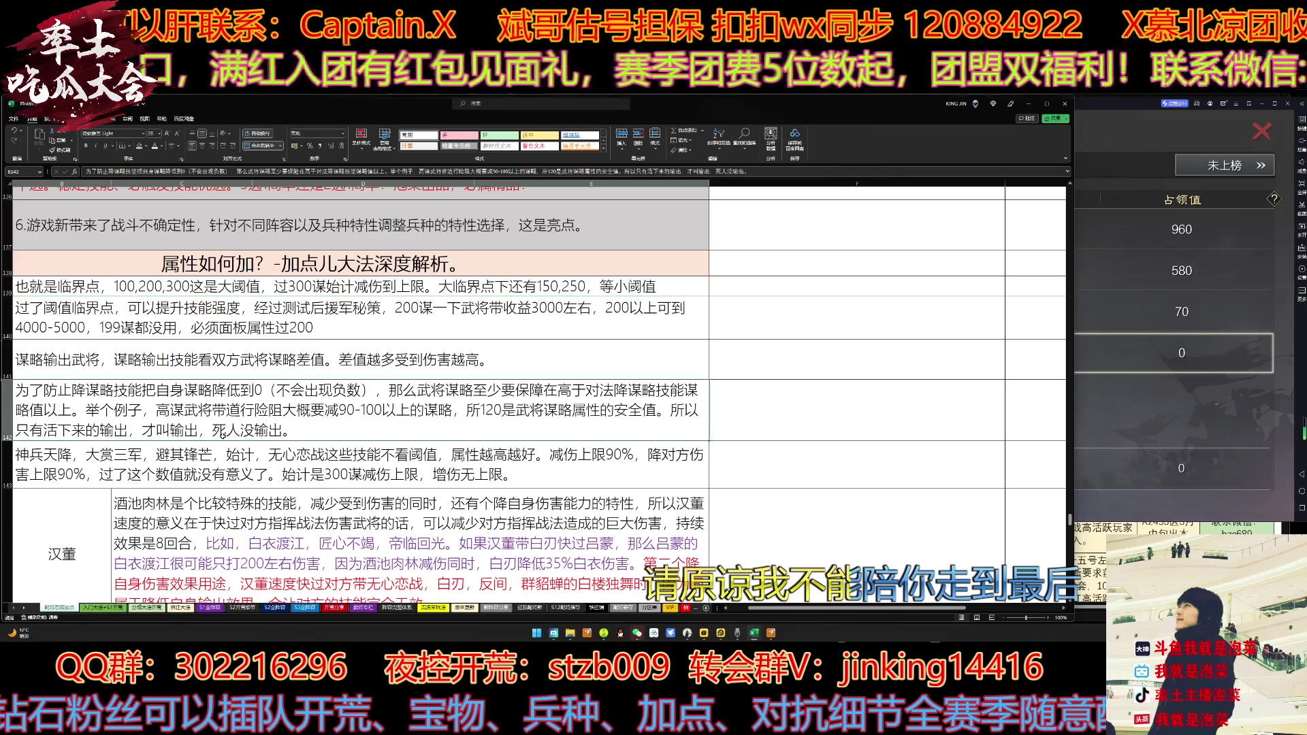This screenshot has height=735, width=1307.
Task: Click the font color A icon
Action: click(x=155, y=146)
